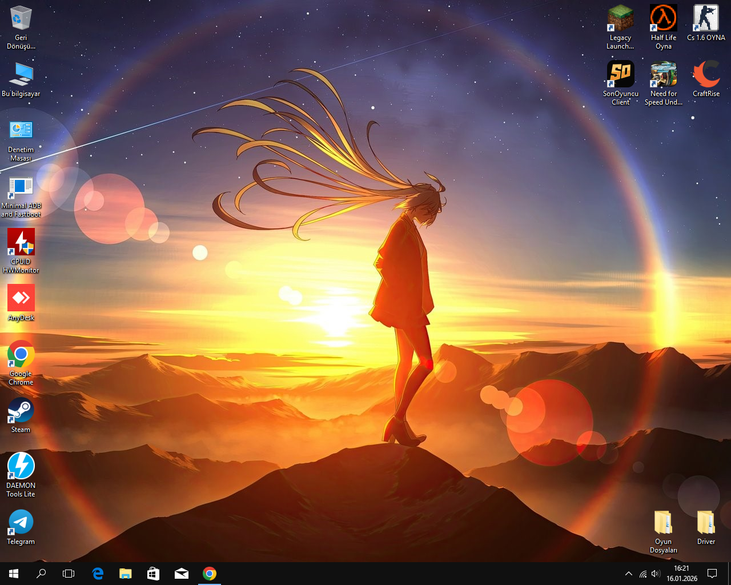Switch to Chrome in the taskbar
731x585 pixels.
click(210, 574)
